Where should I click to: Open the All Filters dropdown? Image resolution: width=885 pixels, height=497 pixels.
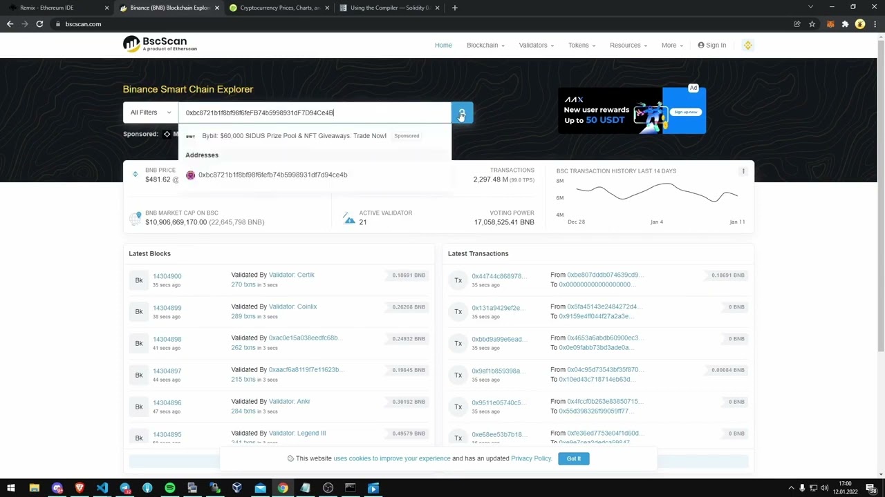pyautogui.click(x=150, y=113)
